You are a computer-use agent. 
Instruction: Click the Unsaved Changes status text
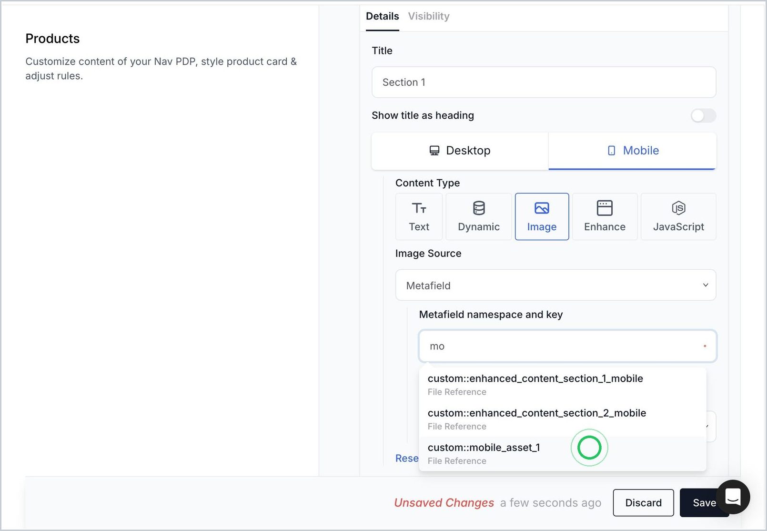pos(444,502)
